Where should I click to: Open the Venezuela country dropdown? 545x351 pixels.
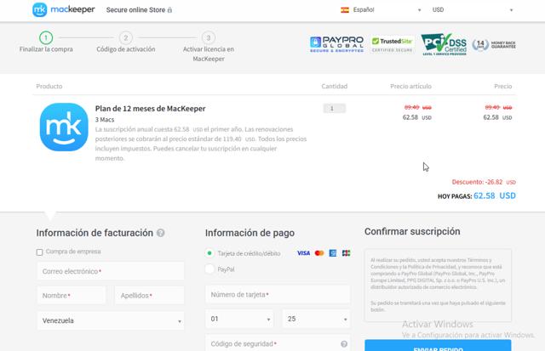[x=111, y=320]
